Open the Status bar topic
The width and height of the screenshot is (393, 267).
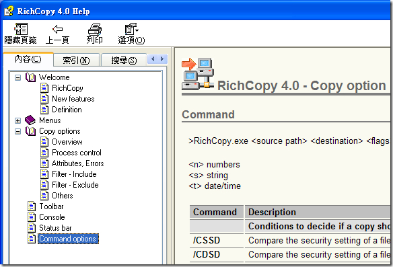[x=55, y=228]
